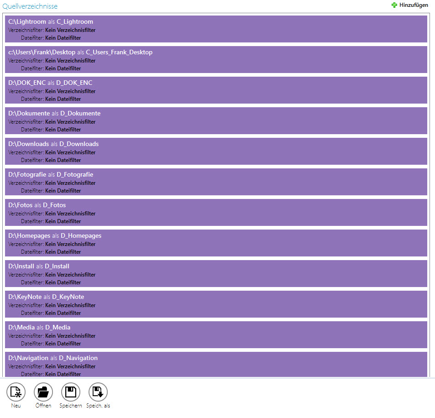Click Kein Dateifilter under C:\Lightroom
This screenshot has height=418, width=435.
point(63,38)
